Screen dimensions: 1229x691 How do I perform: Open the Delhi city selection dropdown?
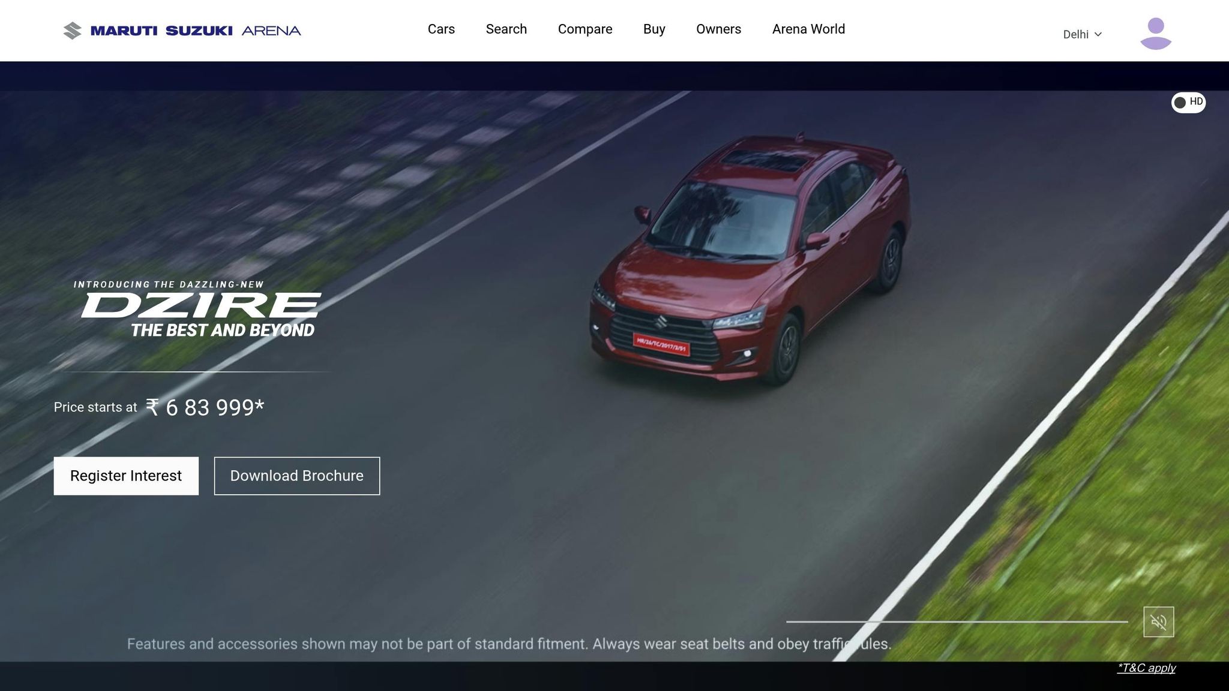pyautogui.click(x=1082, y=34)
